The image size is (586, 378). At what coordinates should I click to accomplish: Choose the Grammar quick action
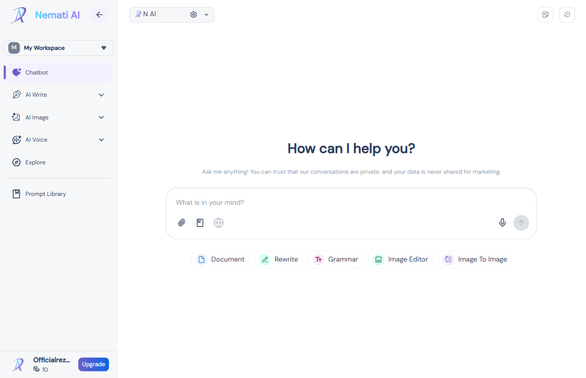(335, 259)
